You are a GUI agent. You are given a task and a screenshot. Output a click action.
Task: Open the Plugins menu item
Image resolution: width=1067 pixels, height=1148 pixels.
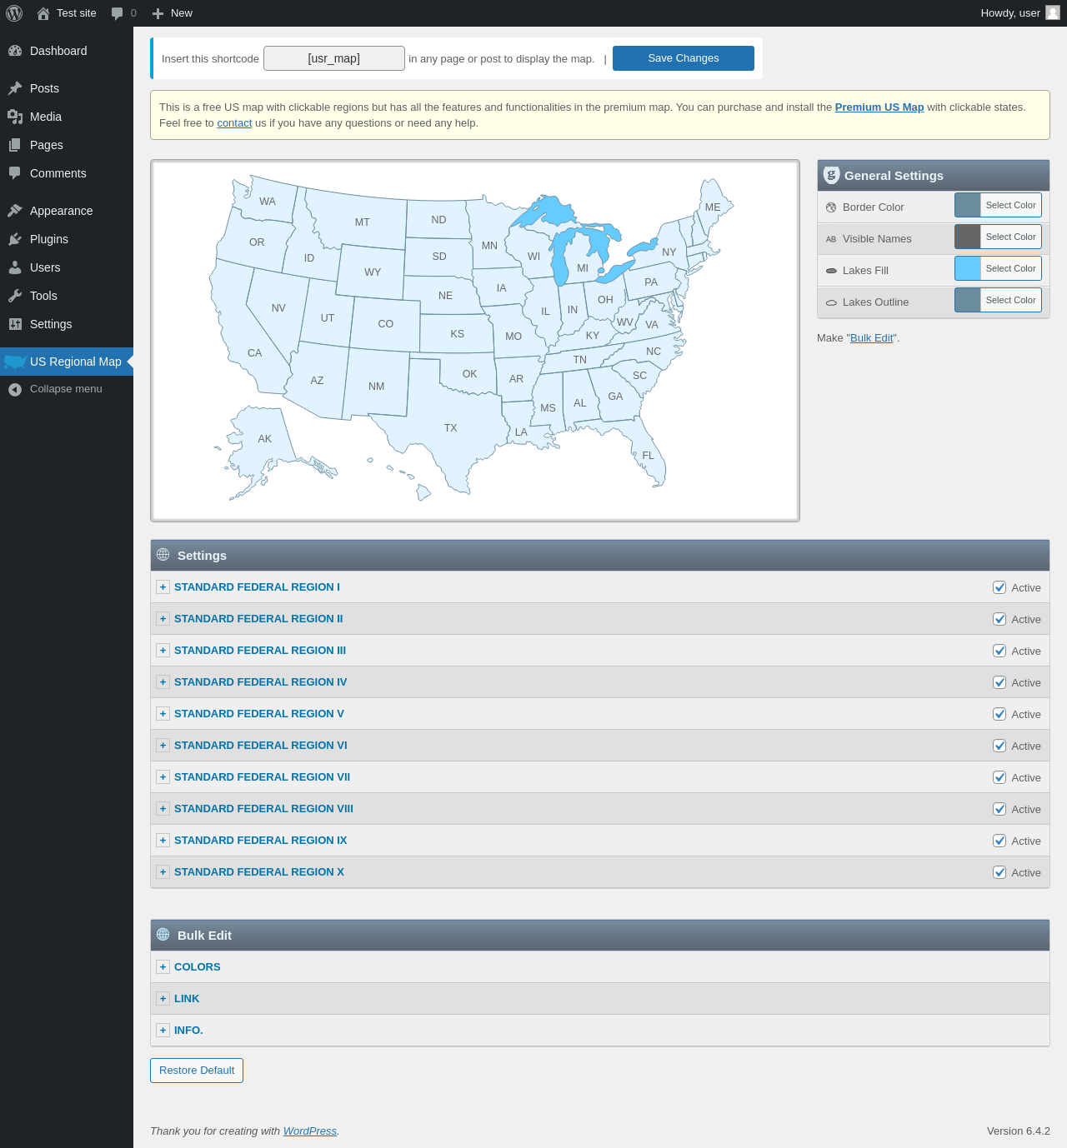point(67,239)
